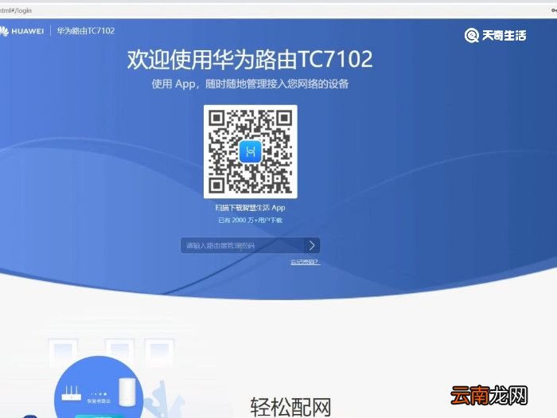557x418 pixels.
Task: Click the HUAWEI logo in the header
Action: 21,31
